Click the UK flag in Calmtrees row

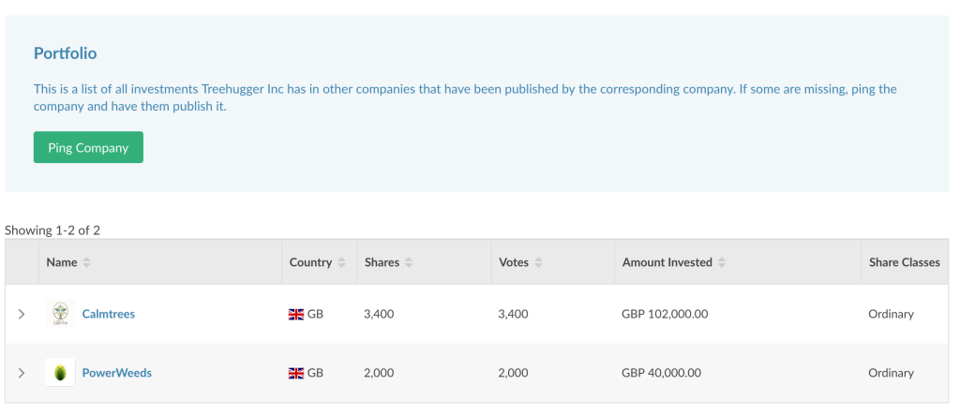click(296, 315)
